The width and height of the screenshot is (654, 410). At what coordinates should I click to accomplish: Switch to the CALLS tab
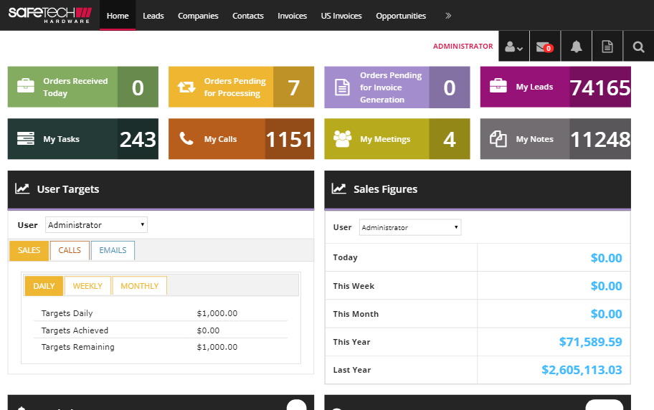[70, 250]
